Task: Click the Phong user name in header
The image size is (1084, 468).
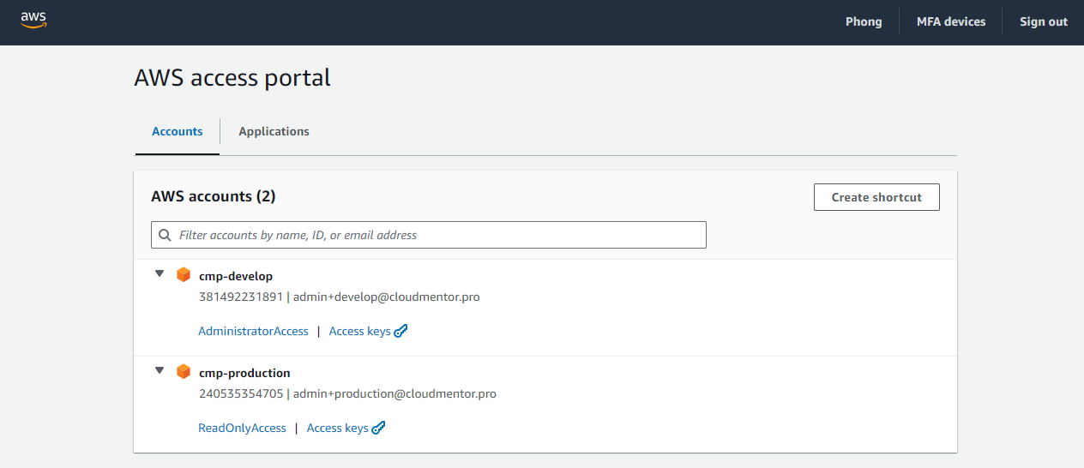Action: coord(864,21)
